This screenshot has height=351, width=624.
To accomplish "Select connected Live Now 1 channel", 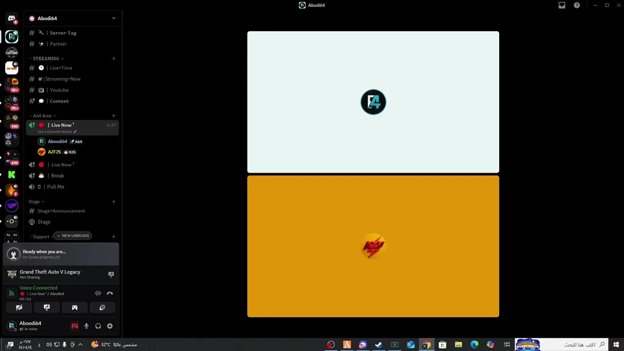I will click(72, 128).
